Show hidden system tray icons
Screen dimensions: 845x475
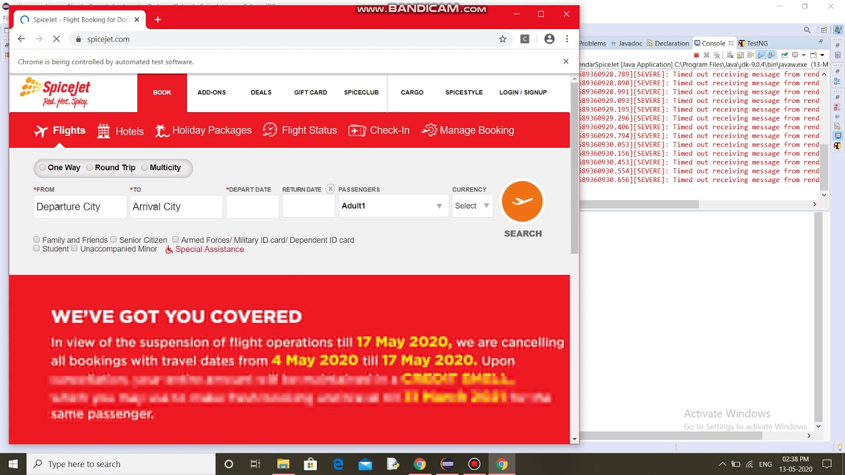[722, 464]
